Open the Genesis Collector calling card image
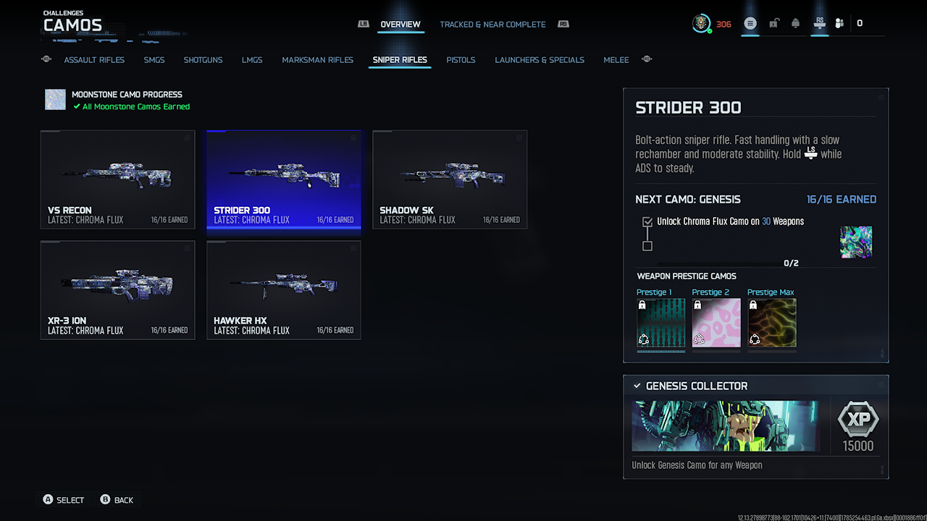 [x=726, y=426]
